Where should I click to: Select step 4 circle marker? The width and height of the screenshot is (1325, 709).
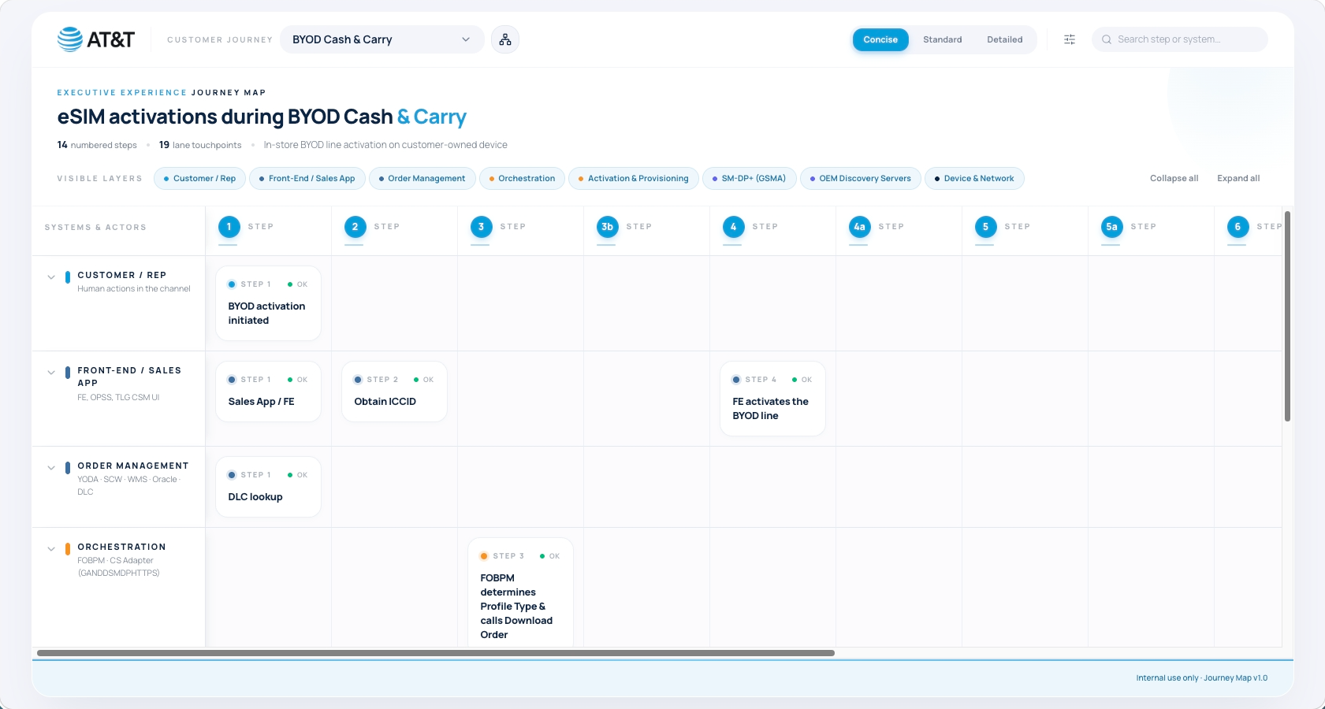[x=733, y=227]
